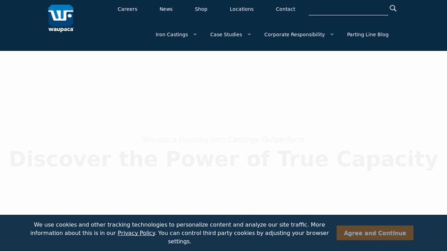Open the Contact page
447x251 pixels.
coord(286,9)
